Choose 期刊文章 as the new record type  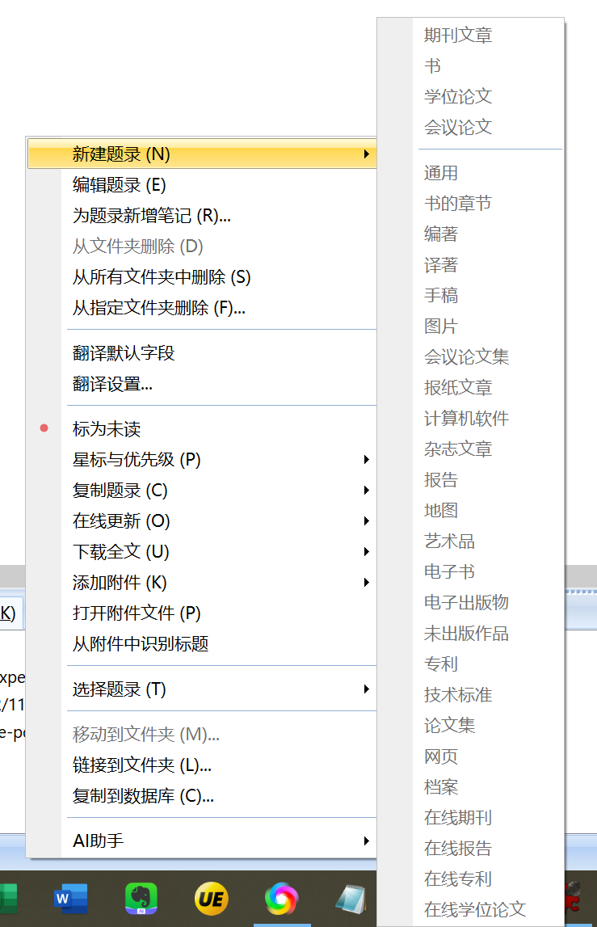click(x=458, y=35)
